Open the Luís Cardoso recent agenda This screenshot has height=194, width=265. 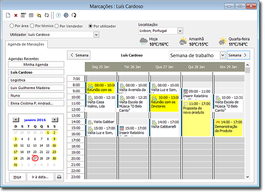(x=36, y=72)
